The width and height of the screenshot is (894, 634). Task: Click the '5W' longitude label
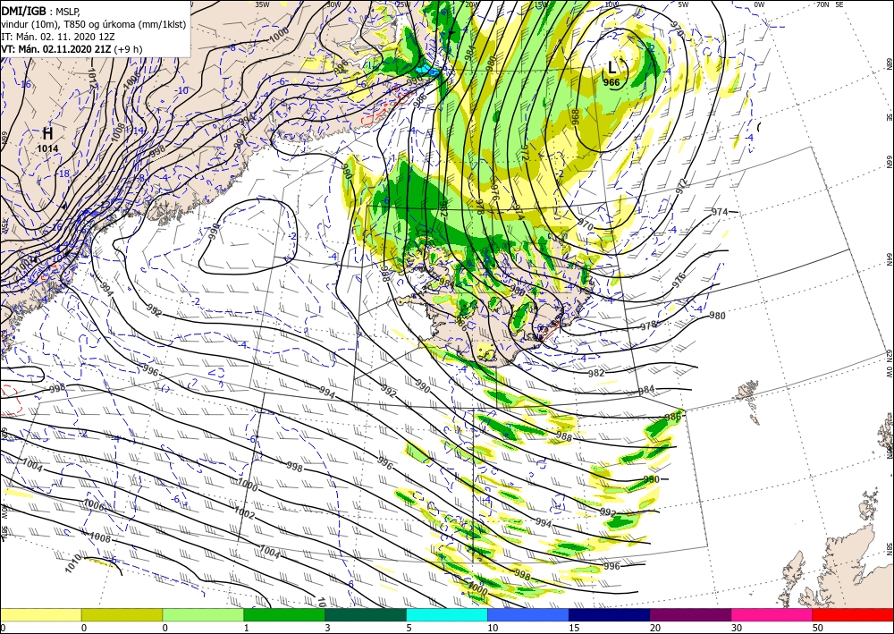coord(684,4)
